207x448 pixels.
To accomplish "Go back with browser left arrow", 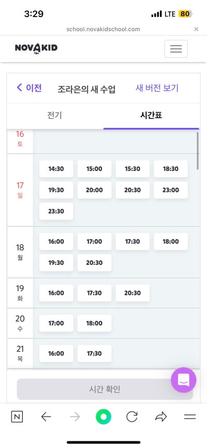I will pos(46,417).
